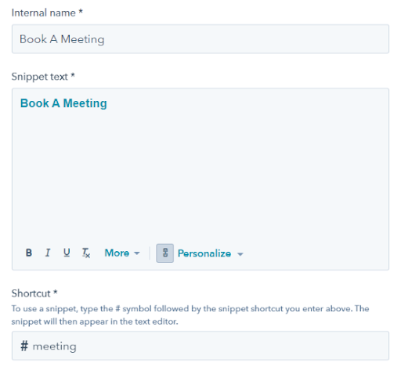Click the Shortcut field containing meeting
401x373 pixels.
200,346
